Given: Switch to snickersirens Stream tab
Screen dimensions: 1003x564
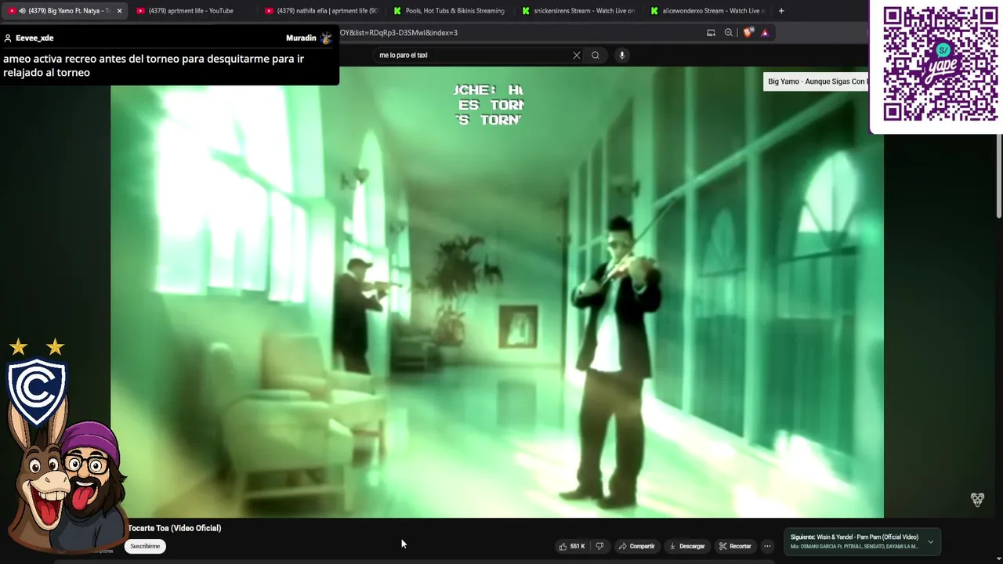Looking at the screenshot, I should pyautogui.click(x=578, y=11).
